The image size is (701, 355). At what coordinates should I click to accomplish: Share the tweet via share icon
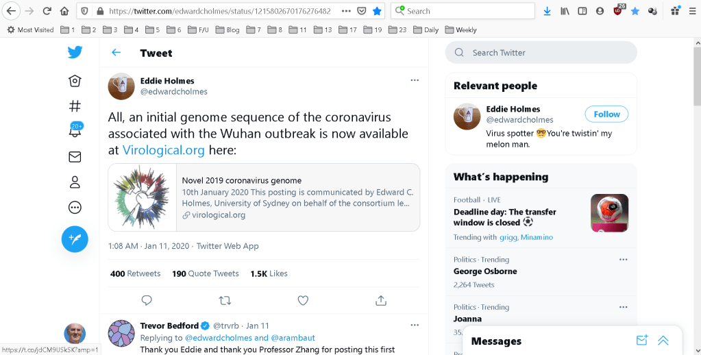381,300
